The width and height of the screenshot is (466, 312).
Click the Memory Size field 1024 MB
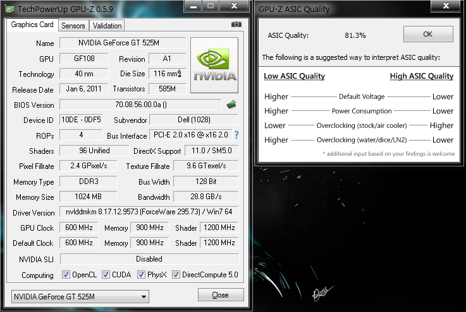(x=89, y=197)
